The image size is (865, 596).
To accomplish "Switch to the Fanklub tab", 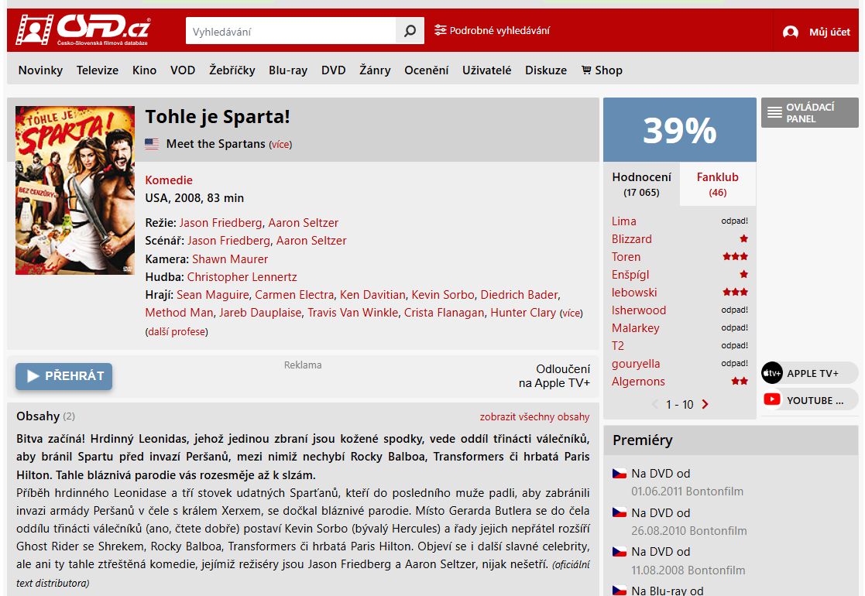I will coord(718,184).
